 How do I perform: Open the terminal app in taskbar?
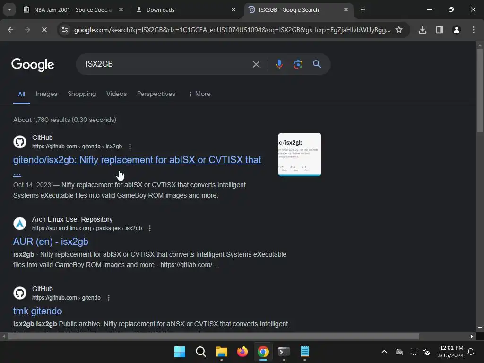click(284, 352)
